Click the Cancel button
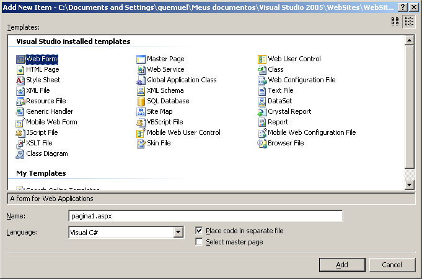422x279 pixels. pos(392,265)
